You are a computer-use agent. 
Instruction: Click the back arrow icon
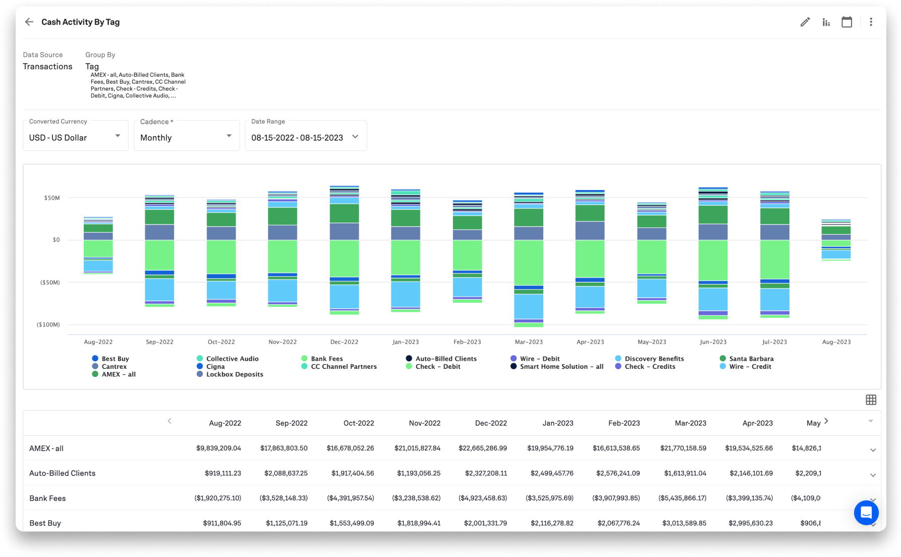click(x=29, y=22)
